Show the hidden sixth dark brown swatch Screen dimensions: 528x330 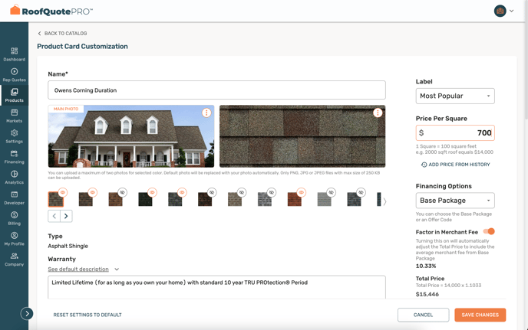[x=212, y=192]
